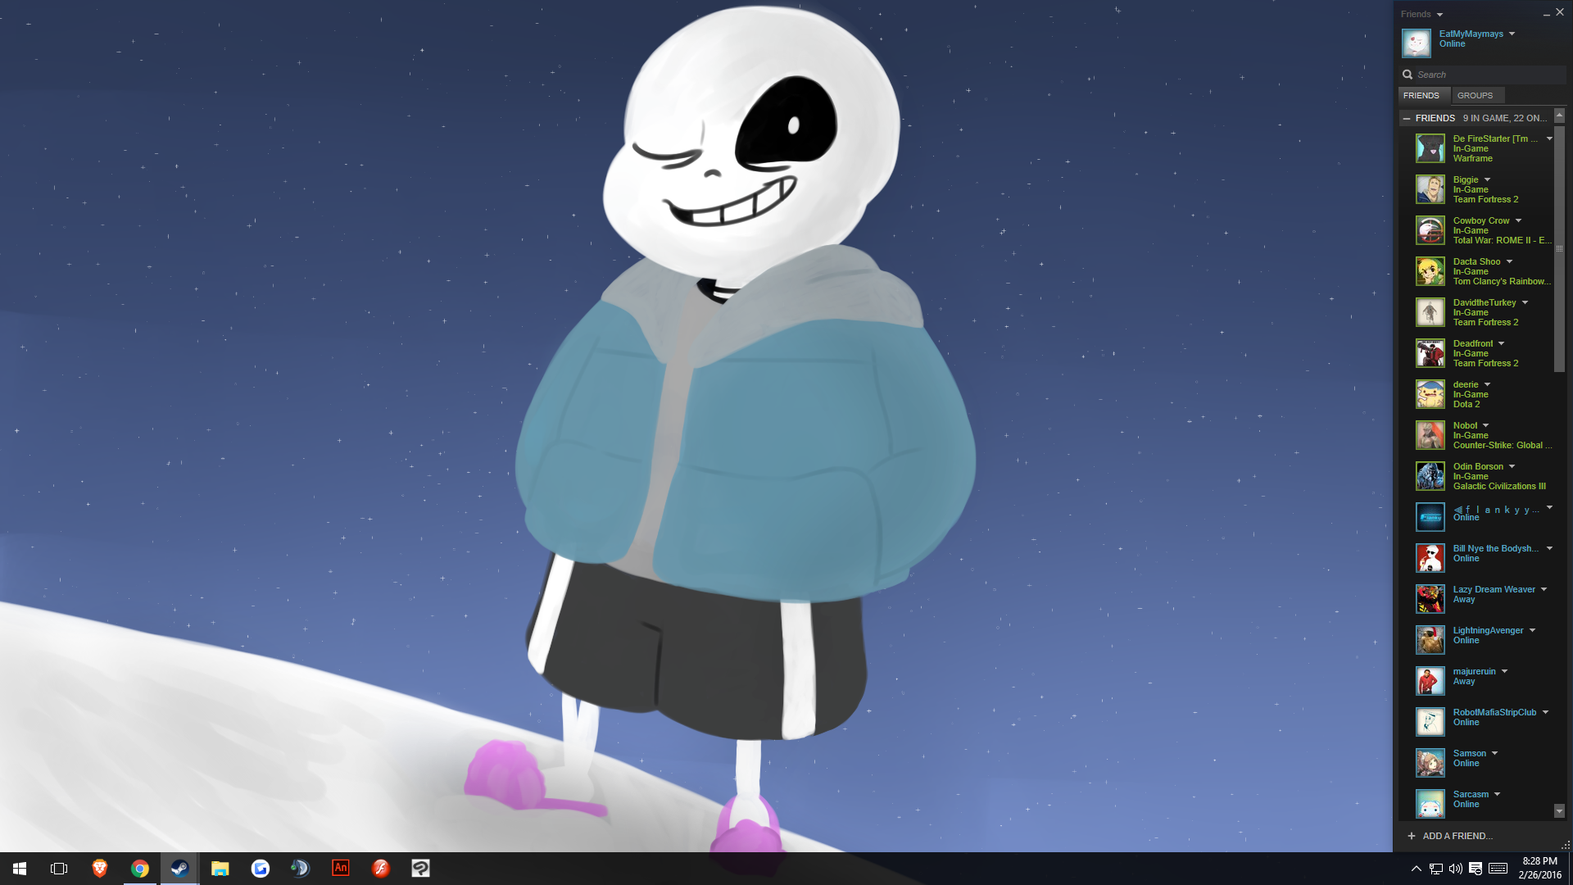1573x885 pixels.
Task: Open Deadfront's avatar
Action: [1430, 353]
